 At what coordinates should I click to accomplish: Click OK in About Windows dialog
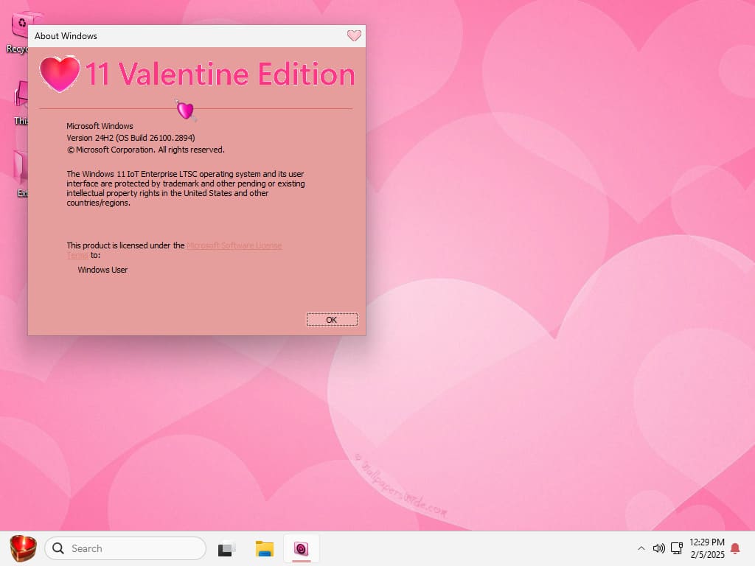click(332, 320)
